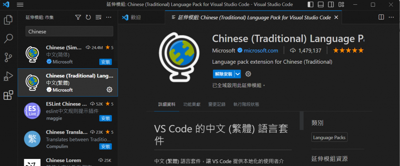Image resolution: width=400 pixels, height=166 pixels.
Task: Toggle bottom panel layout icon
Action: tap(321, 5)
